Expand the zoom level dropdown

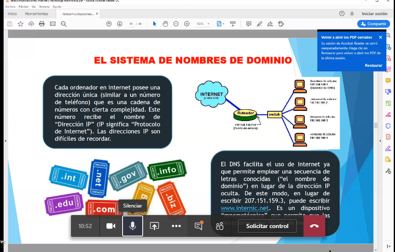pyautogui.click(x=209, y=24)
